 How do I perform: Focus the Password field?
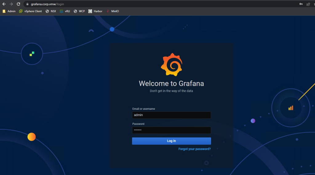tap(171, 130)
